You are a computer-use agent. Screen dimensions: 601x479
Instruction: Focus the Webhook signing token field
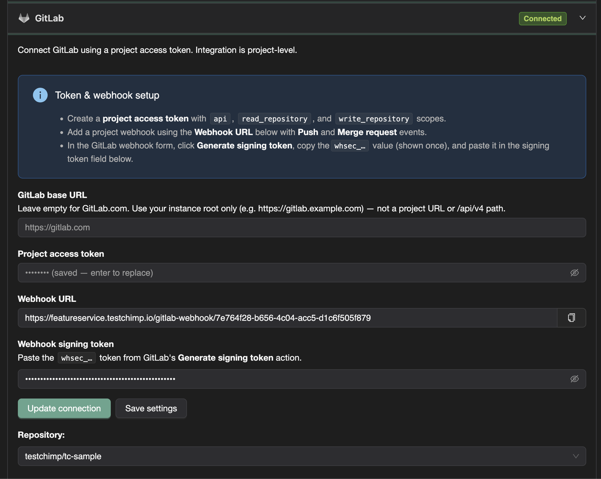pyautogui.click(x=302, y=379)
